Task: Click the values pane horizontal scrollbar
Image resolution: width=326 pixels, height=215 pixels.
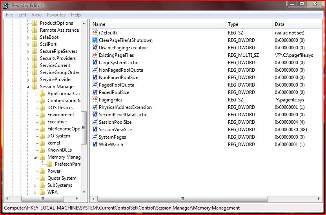Action: [x=182, y=199]
